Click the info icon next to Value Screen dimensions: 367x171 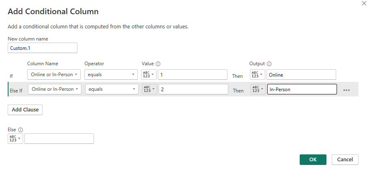(x=158, y=64)
